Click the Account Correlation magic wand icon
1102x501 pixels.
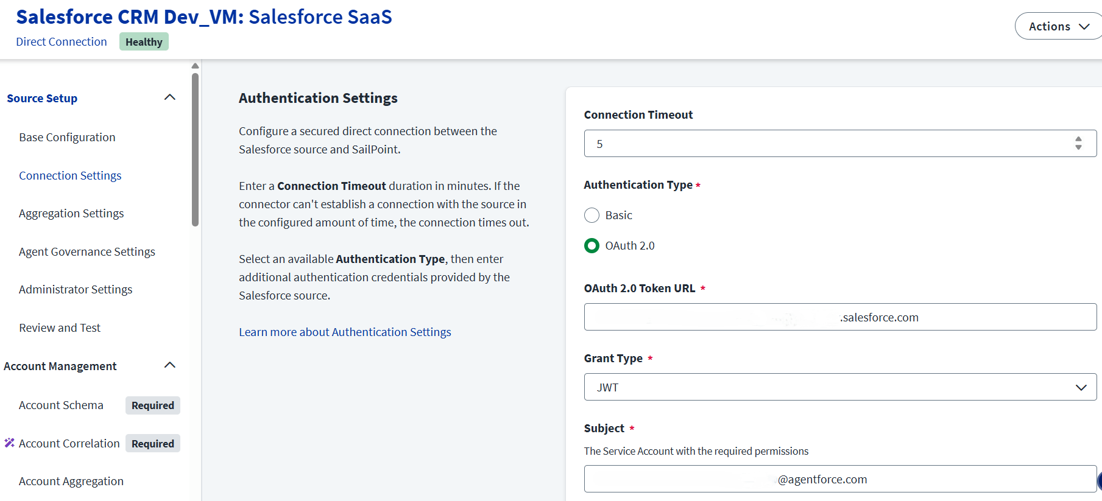pos(9,443)
